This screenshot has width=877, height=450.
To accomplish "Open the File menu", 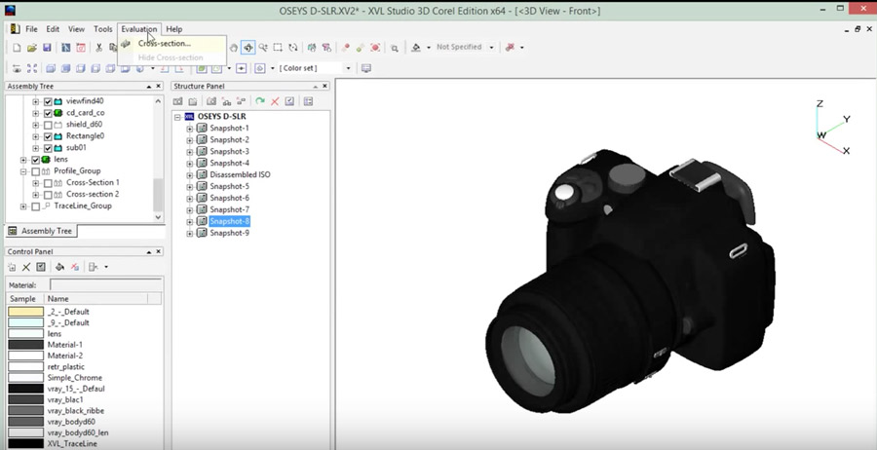I will [x=31, y=29].
